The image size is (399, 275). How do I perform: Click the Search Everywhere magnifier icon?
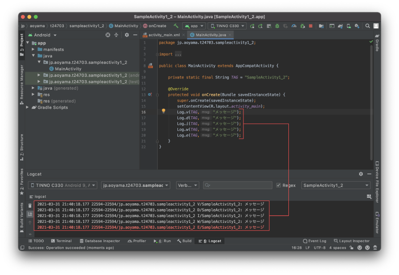coord(367,26)
